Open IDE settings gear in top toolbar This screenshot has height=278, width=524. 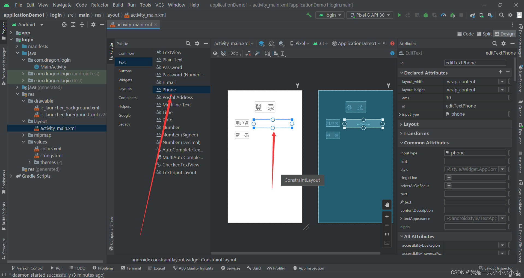pos(510,15)
